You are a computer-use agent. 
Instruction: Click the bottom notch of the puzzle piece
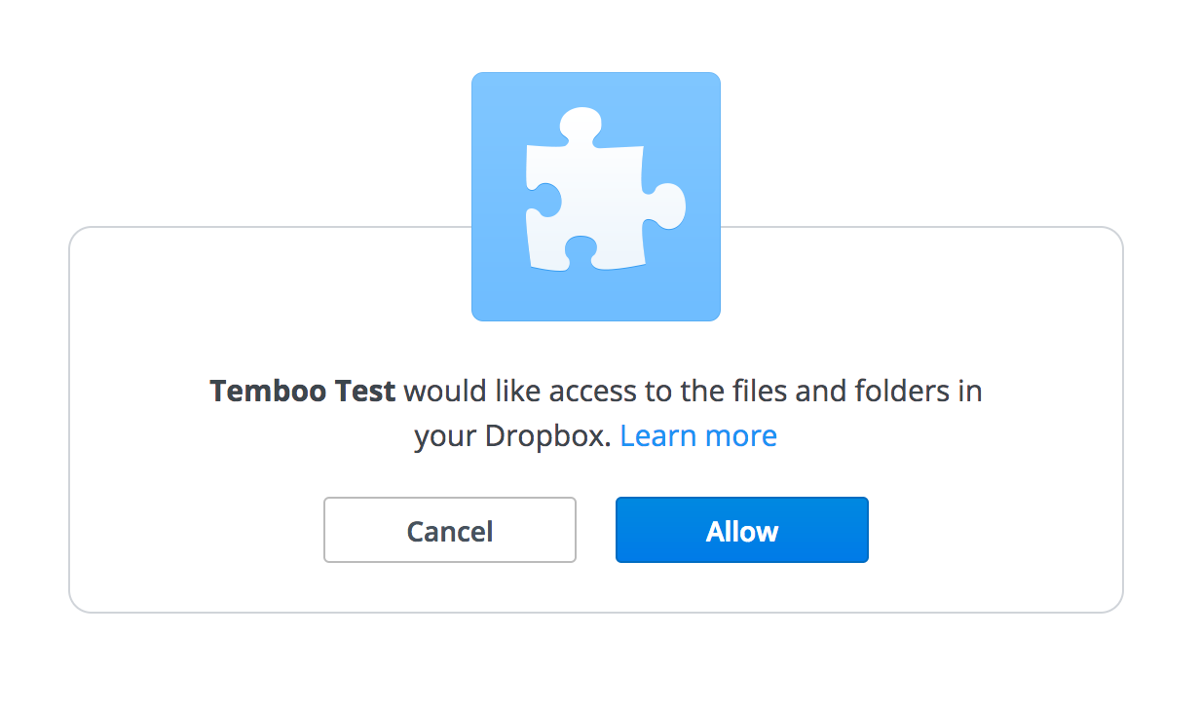coord(581,249)
